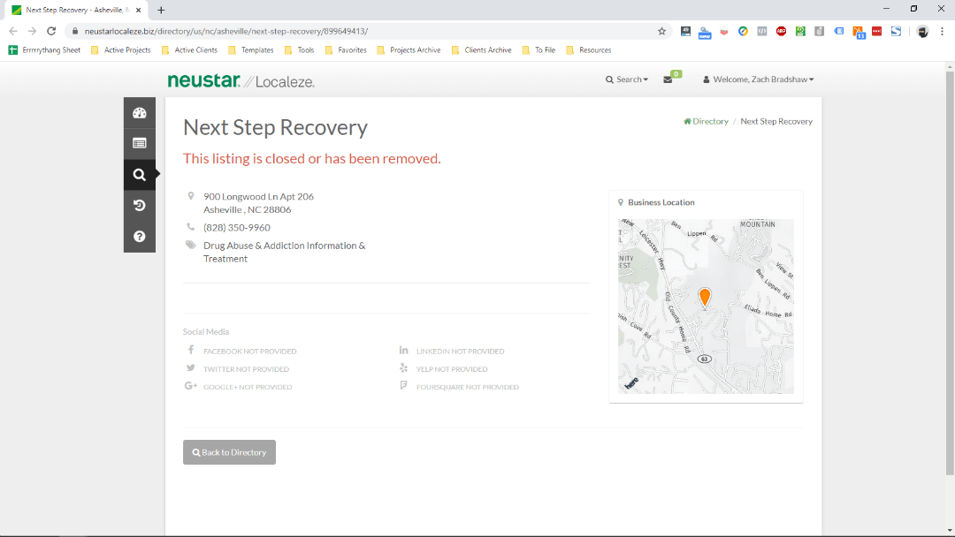
Task: Click the address location pin icon
Action: (x=191, y=196)
